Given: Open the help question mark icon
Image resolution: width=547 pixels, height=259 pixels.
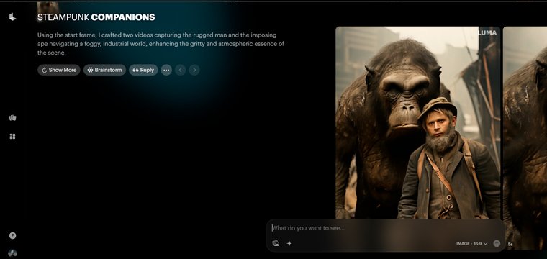Looking at the screenshot, I should [x=12, y=236].
